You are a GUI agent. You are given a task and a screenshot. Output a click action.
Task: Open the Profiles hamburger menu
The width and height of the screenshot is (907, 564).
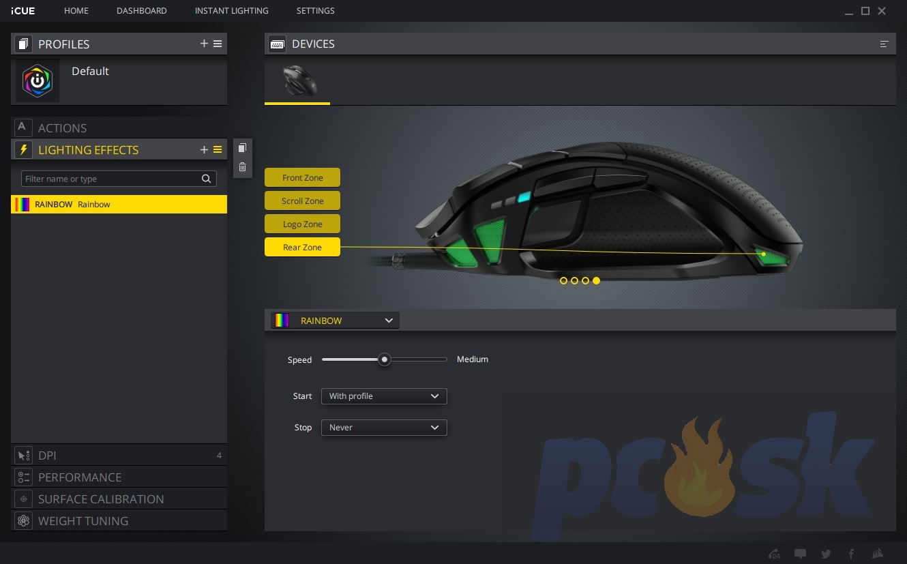point(218,44)
